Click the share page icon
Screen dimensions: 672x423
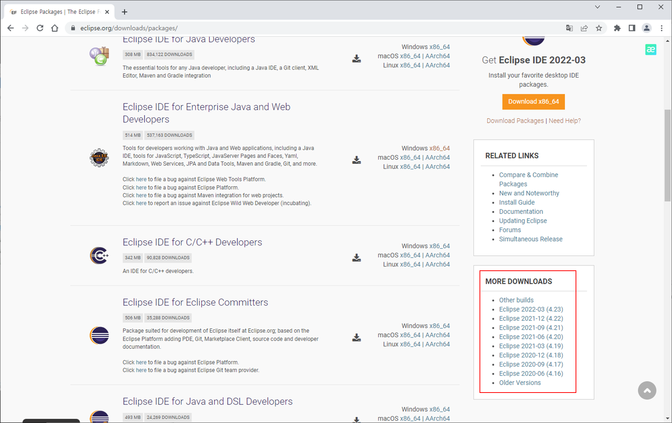[584, 28]
